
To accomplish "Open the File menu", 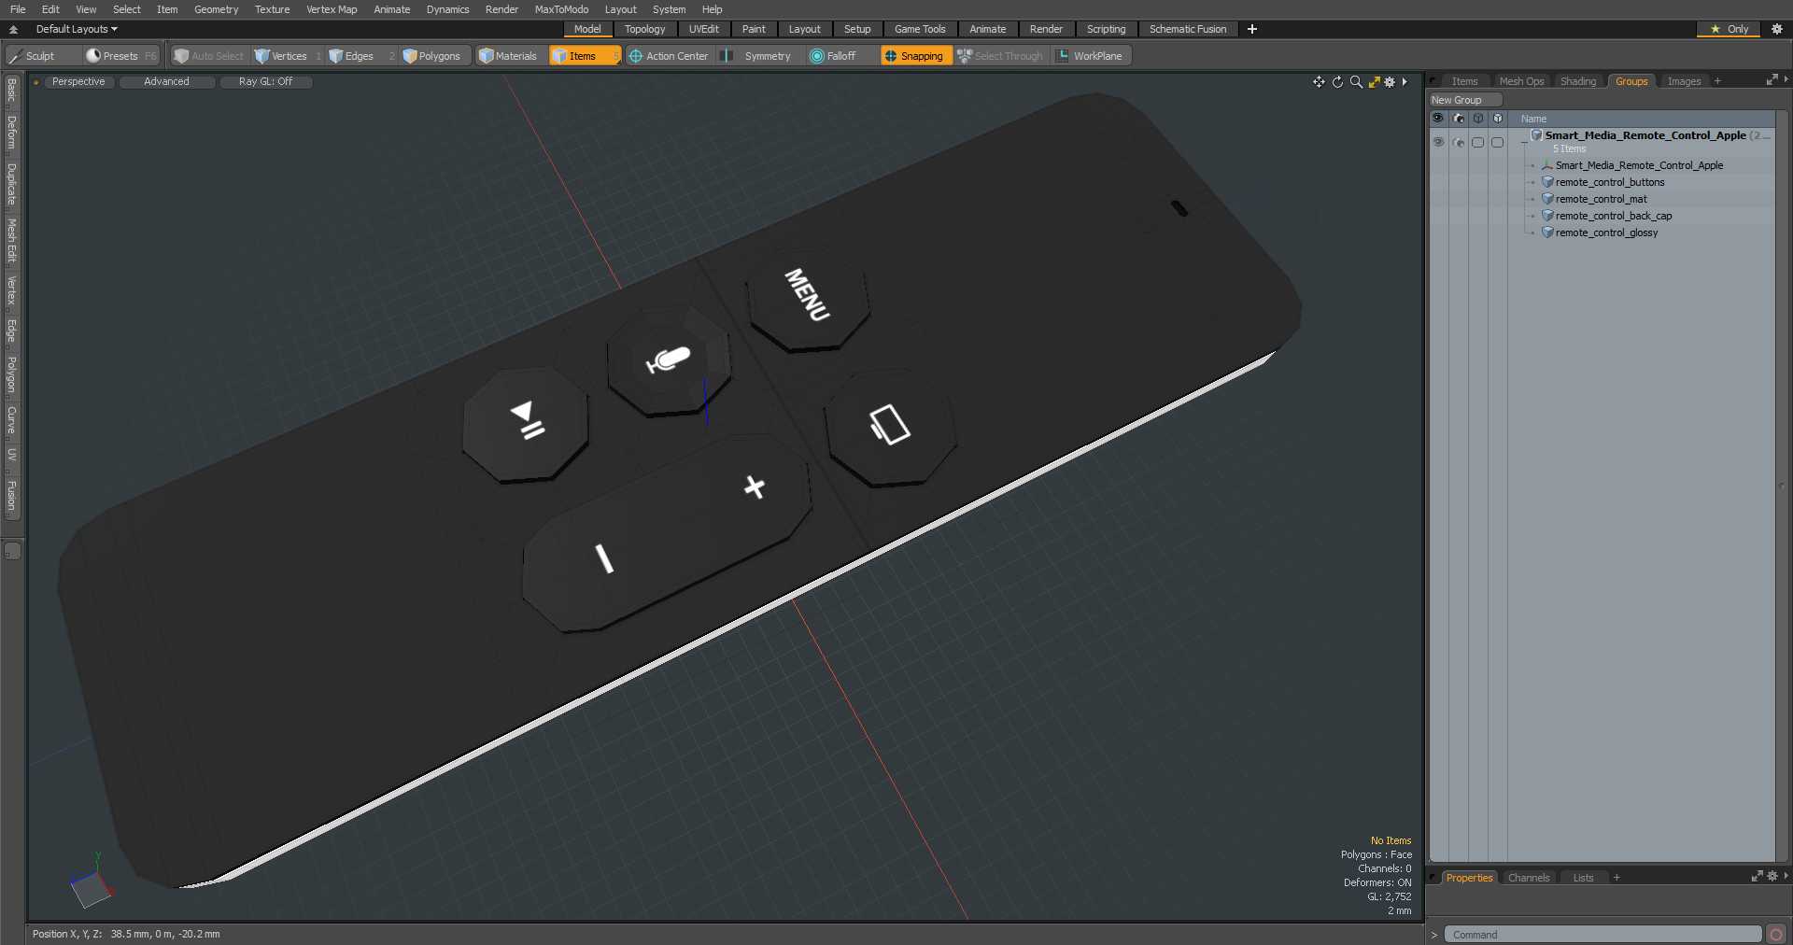I will click(18, 9).
